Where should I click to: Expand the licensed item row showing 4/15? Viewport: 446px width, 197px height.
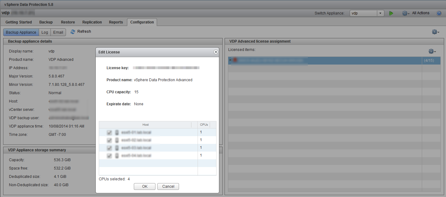230,60
